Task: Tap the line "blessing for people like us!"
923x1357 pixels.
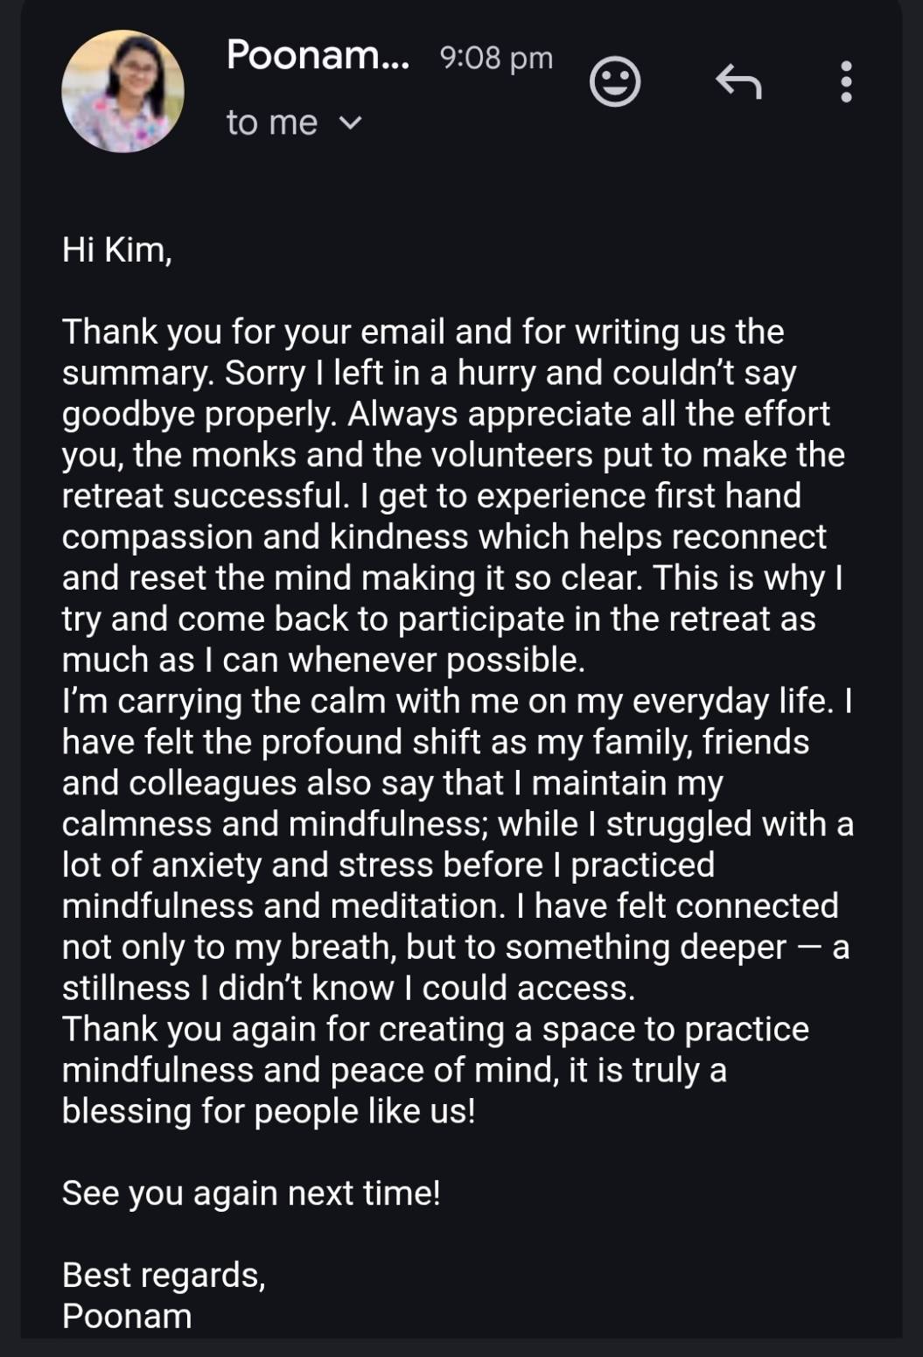Action: pyautogui.click(x=269, y=1111)
